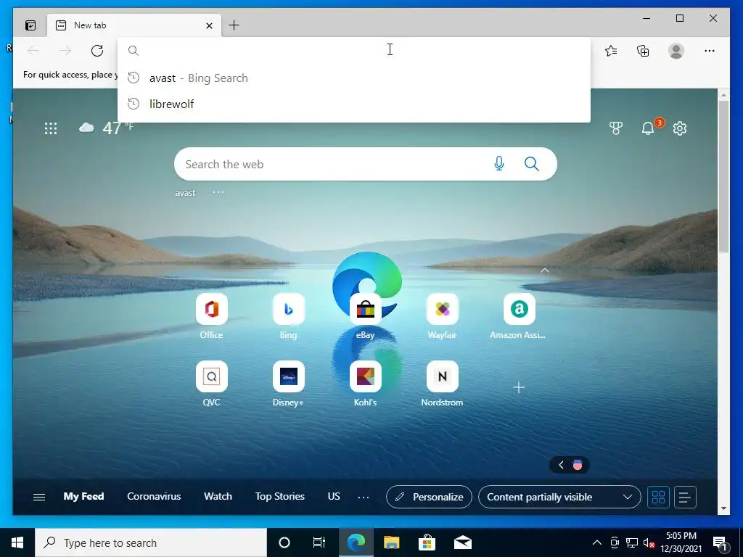
Task: Open the weather 47°F widget
Action: pos(106,128)
